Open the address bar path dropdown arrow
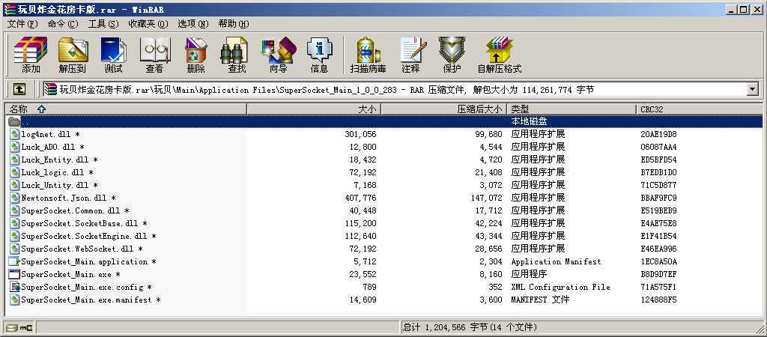This screenshot has height=337, width=767. 752,89
